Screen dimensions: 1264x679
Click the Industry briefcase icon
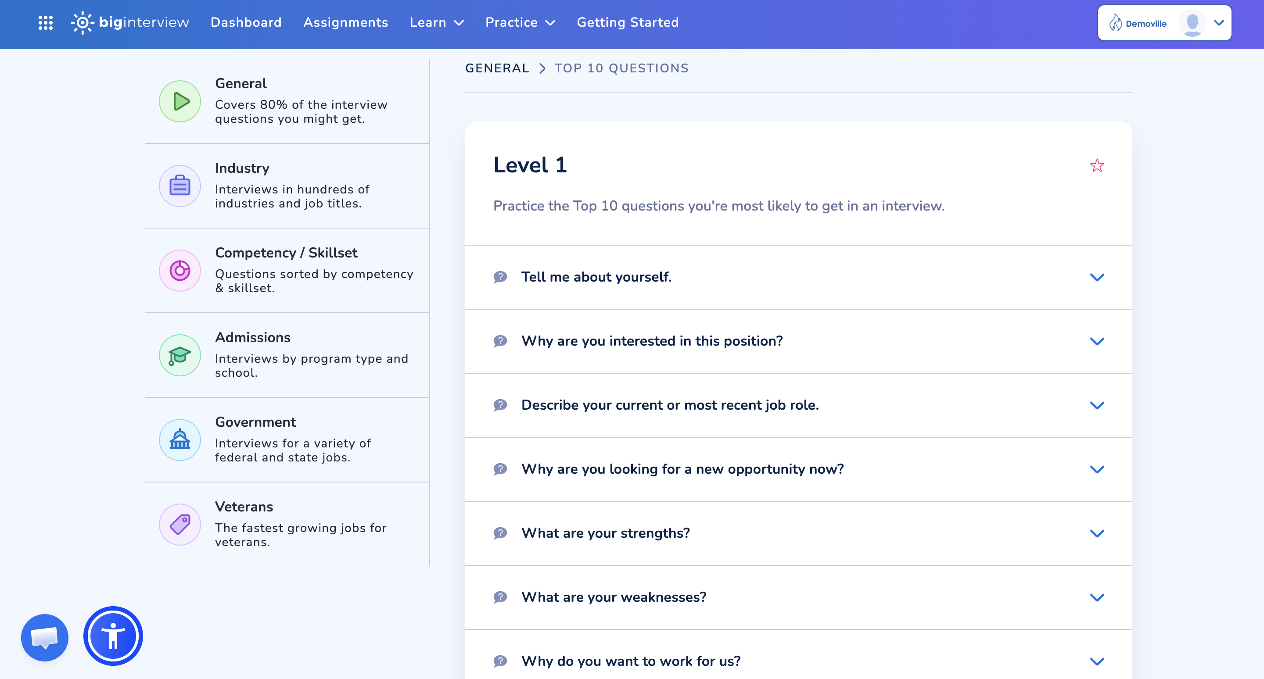tap(180, 186)
